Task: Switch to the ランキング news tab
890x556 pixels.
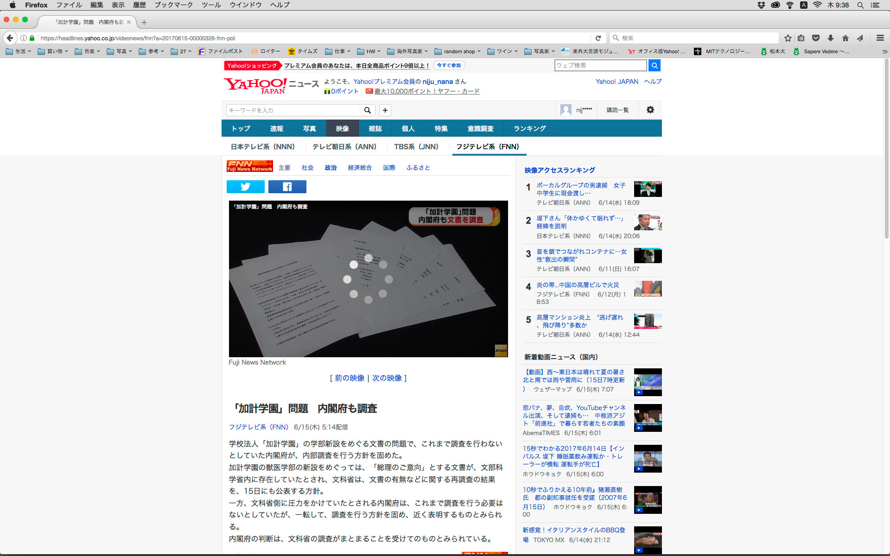Action: click(x=529, y=128)
